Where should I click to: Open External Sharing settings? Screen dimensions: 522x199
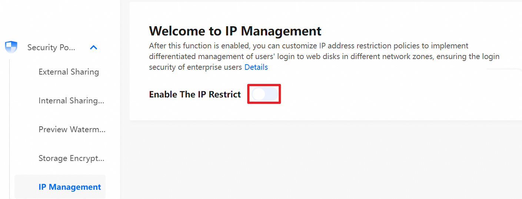[69, 72]
